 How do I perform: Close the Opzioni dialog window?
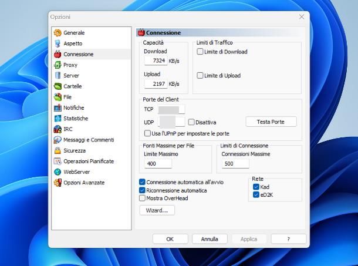(x=302, y=16)
